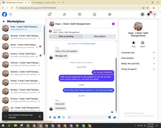
Task: Search in conversation via Search icon
Action: pyautogui.click(x=143, y=43)
